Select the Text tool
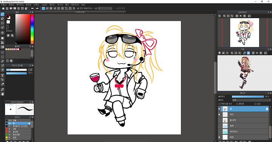Screen dimensions: 272x142 click(x=2, y=75)
